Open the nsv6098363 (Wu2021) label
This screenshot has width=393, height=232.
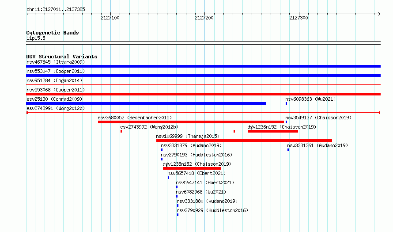click(x=310, y=99)
